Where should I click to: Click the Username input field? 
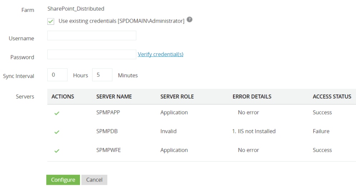pos(92,36)
